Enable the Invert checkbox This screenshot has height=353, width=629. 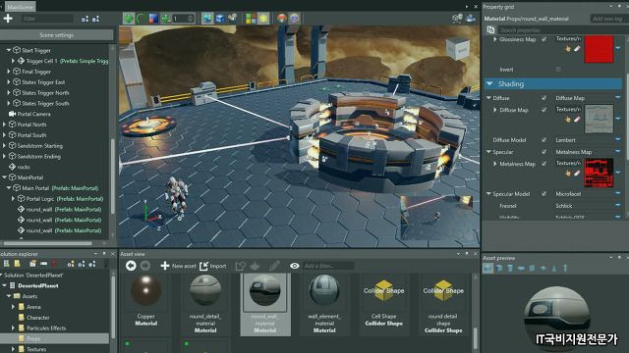tap(558, 70)
